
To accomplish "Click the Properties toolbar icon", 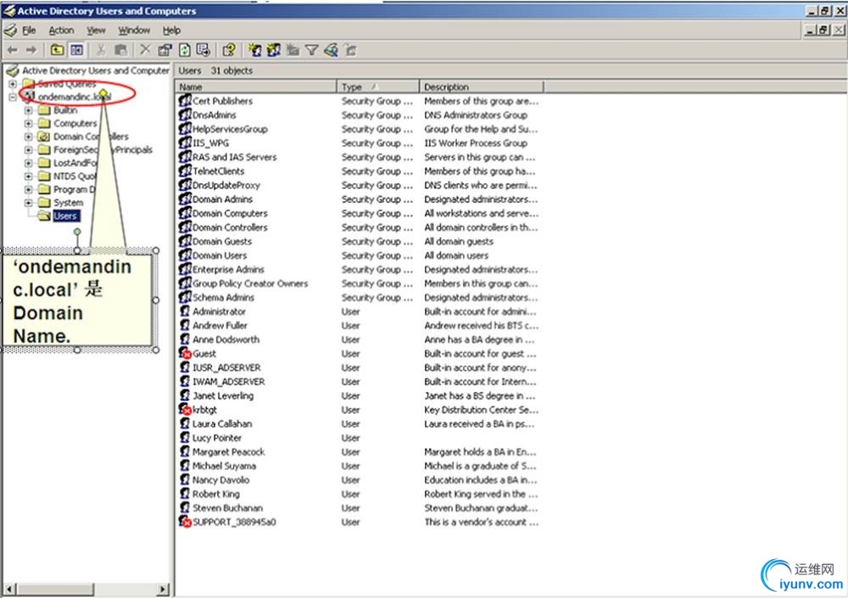I will (x=165, y=51).
